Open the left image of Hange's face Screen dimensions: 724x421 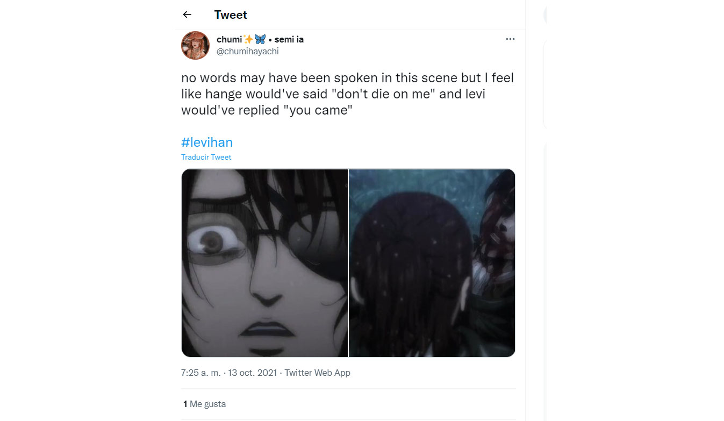[x=264, y=263]
